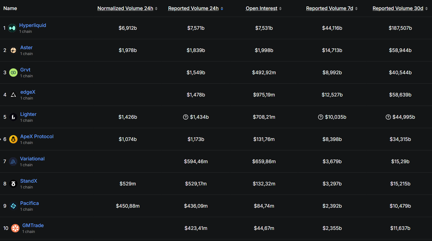This screenshot has height=241, width=432.
Task: Select ApeX Protocol's open interest "$131,76m"
Action: coord(264,139)
